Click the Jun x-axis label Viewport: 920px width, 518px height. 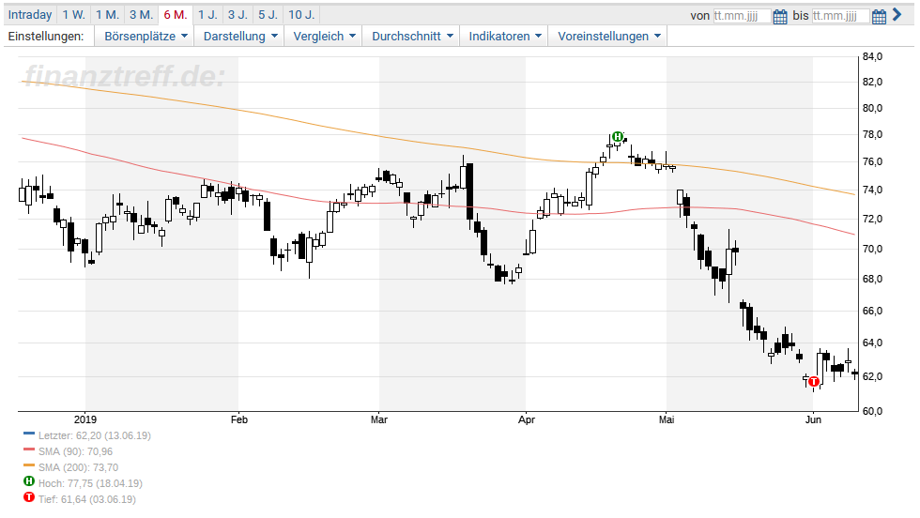point(813,419)
